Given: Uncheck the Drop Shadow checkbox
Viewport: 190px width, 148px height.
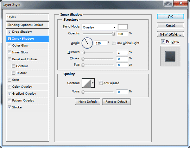Looking at the screenshot, I should [x=9, y=32].
